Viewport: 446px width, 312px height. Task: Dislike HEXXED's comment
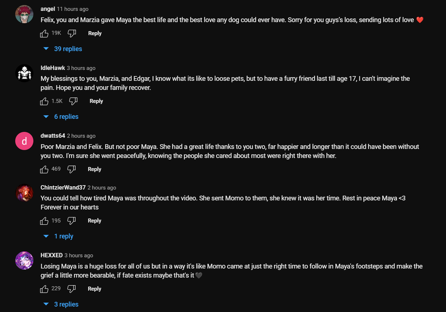71,289
